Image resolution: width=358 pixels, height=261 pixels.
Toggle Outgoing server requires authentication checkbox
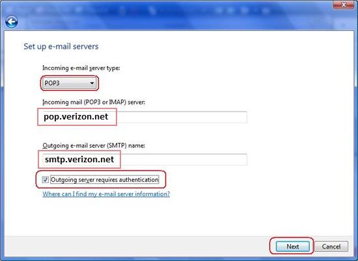[45, 180]
